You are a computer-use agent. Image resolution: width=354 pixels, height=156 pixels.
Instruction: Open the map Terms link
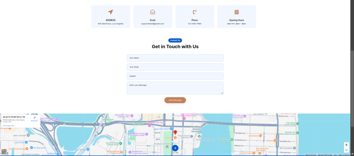tap(335, 155)
